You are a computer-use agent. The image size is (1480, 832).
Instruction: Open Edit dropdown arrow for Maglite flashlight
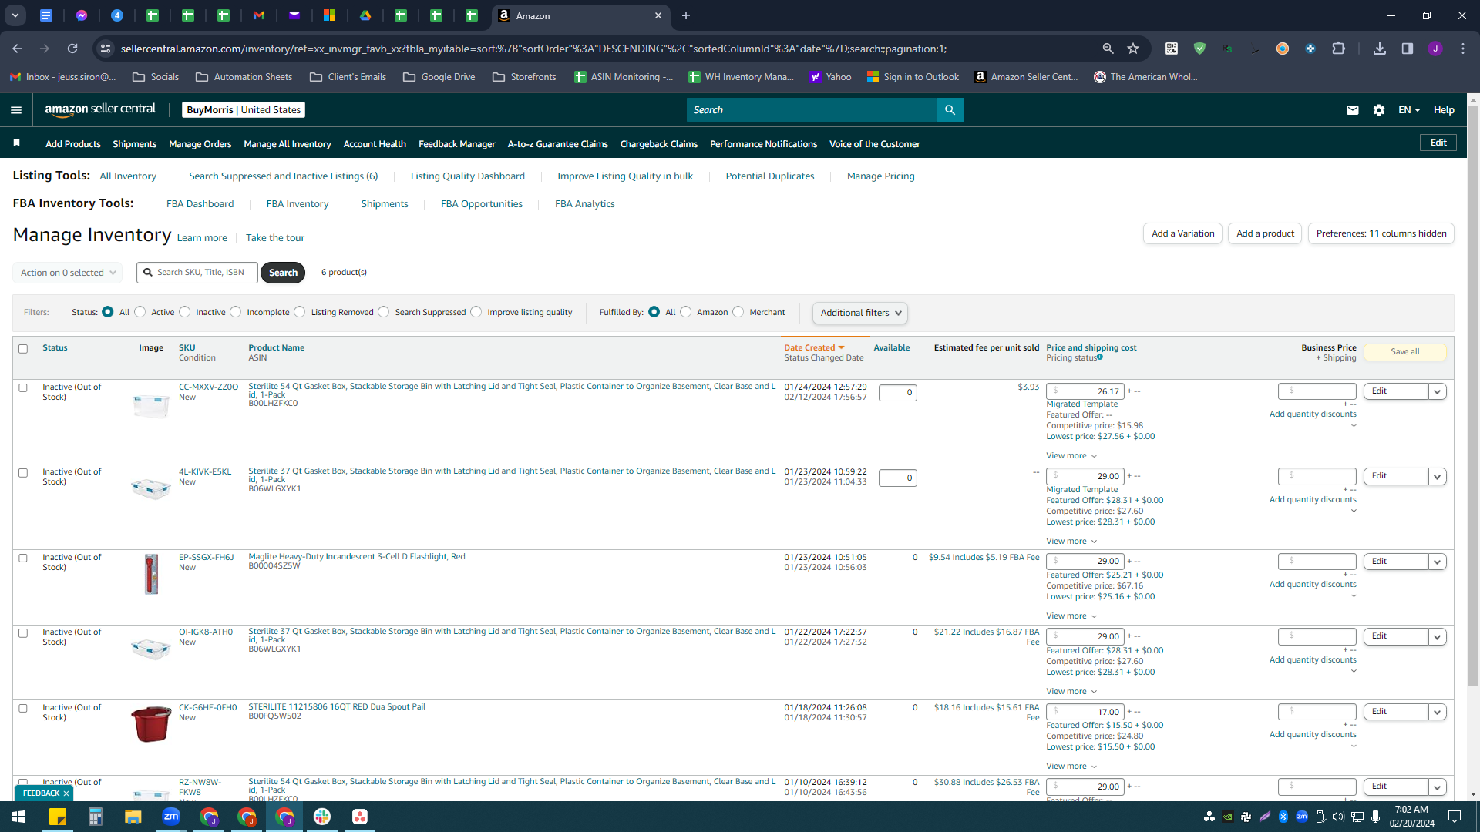pos(1438,562)
